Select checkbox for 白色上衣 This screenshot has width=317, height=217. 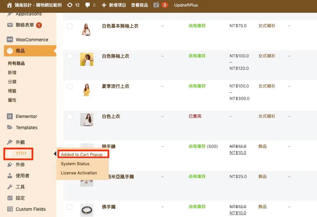tap(70, 117)
